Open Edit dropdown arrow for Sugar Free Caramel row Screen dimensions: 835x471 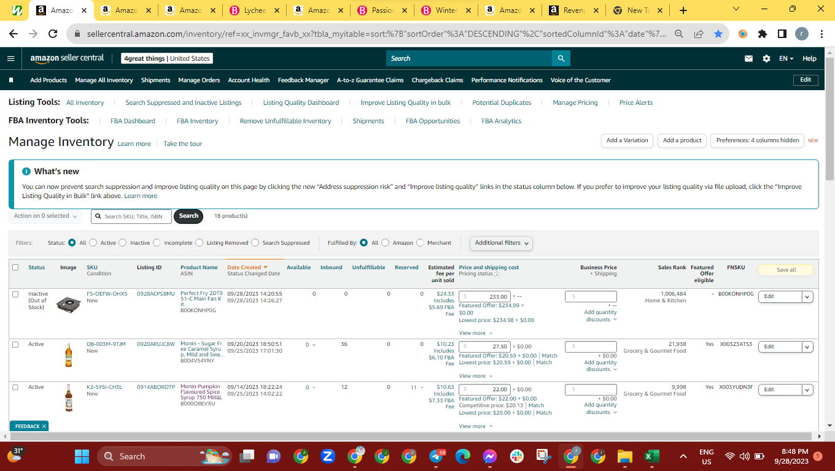pos(807,347)
